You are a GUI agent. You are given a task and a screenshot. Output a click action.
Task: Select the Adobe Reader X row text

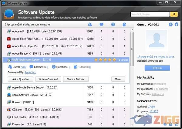tap(37, 53)
